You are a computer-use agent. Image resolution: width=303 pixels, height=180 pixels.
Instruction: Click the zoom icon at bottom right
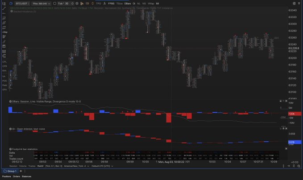299,166
